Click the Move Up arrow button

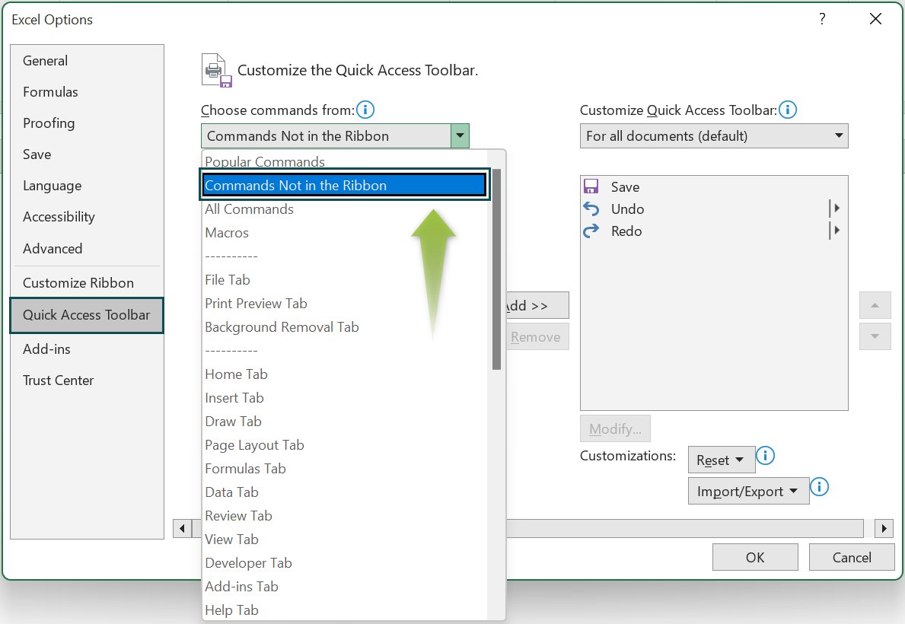[875, 305]
